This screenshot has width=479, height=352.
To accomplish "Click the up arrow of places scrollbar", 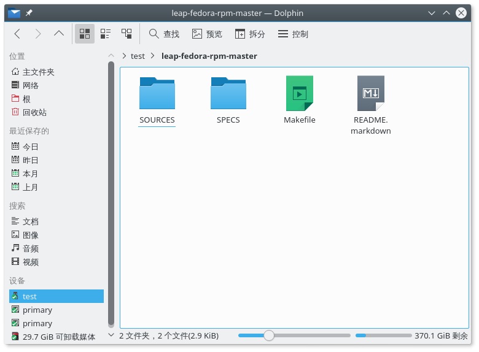I will [x=111, y=56].
